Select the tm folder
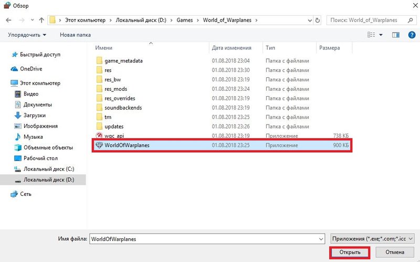 click(x=108, y=117)
